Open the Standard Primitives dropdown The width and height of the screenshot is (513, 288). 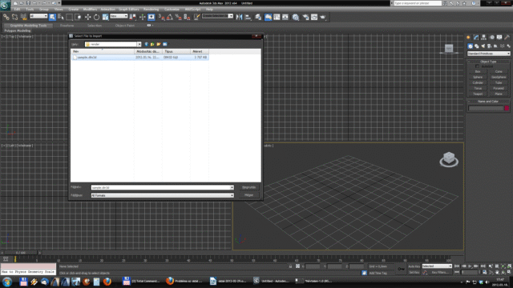(488, 54)
